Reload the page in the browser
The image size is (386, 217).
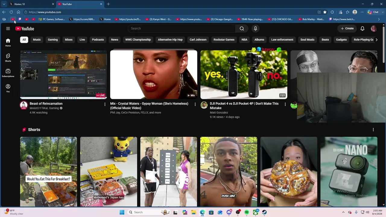pos(11,12)
